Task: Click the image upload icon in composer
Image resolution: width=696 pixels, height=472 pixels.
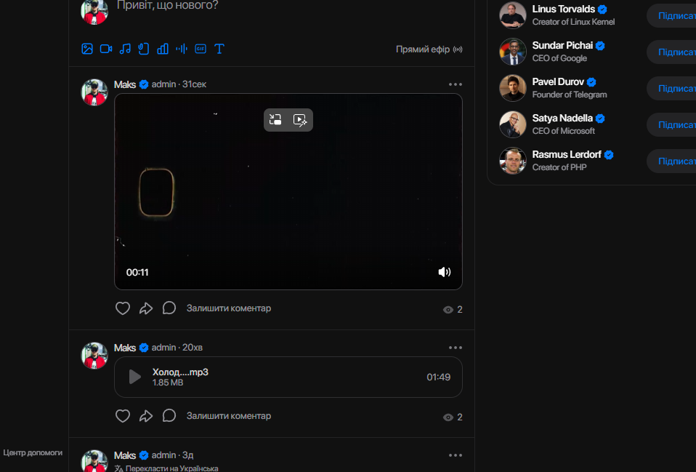Action: pyautogui.click(x=87, y=49)
